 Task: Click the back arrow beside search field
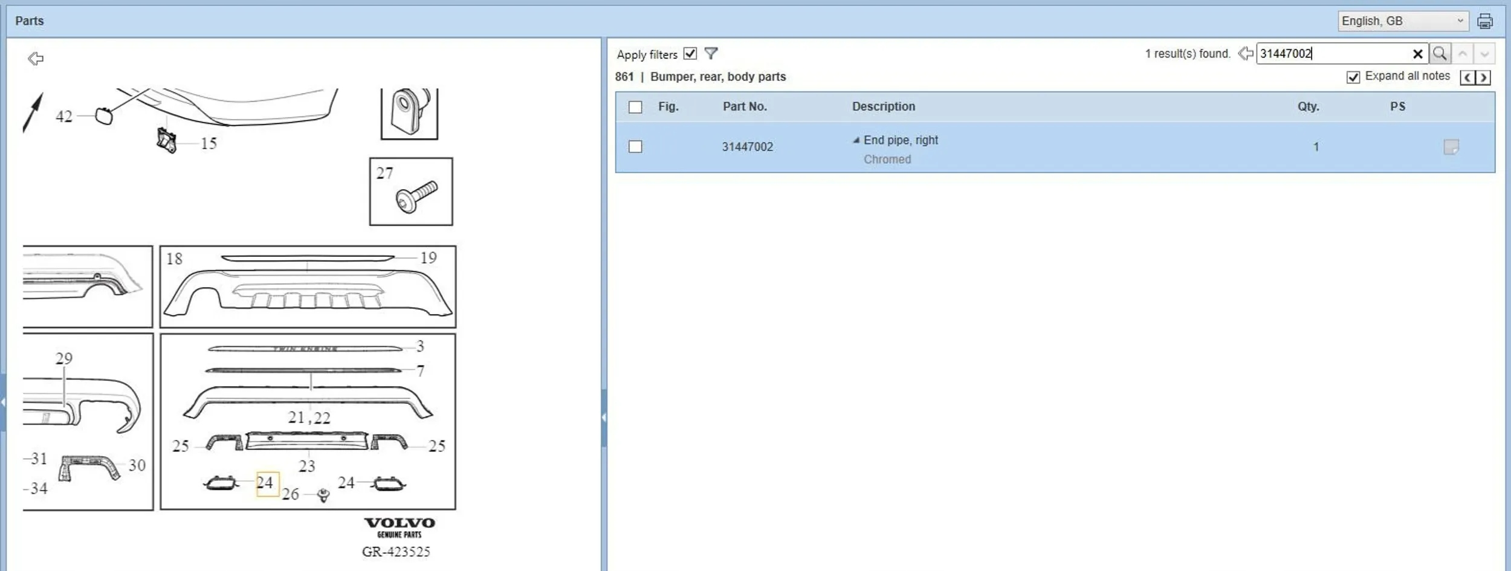[x=1245, y=54]
